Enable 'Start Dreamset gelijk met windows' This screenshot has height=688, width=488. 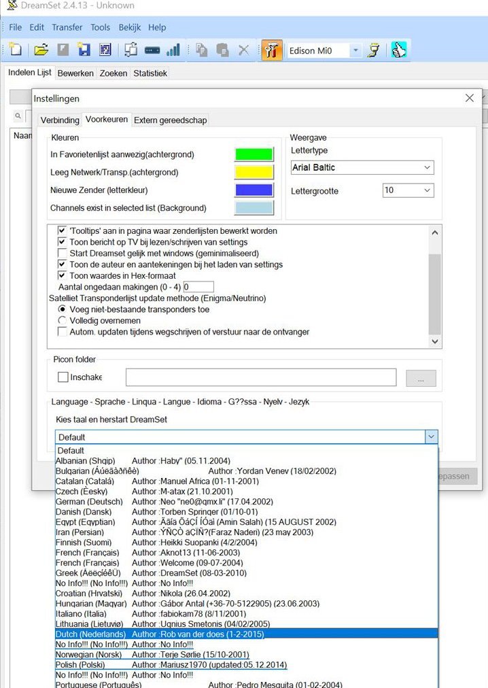tap(63, 254)
